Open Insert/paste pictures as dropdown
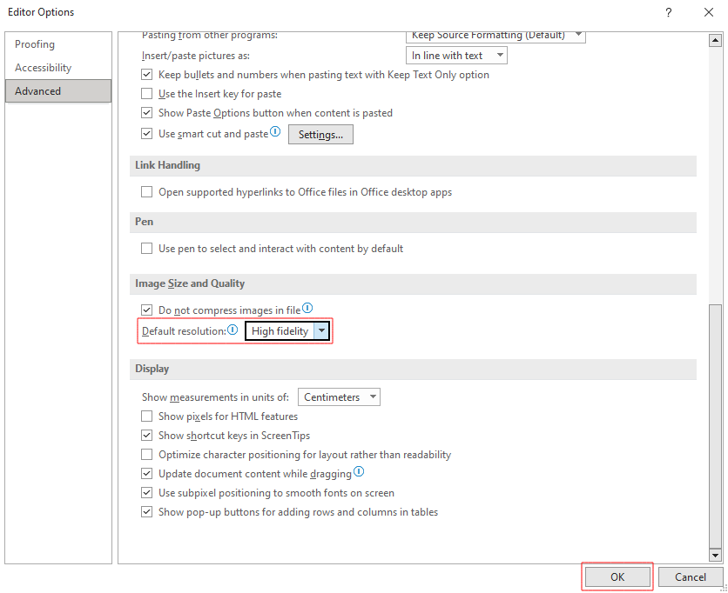The width and height of the screenshot is (728, 593). pos(499,56)
